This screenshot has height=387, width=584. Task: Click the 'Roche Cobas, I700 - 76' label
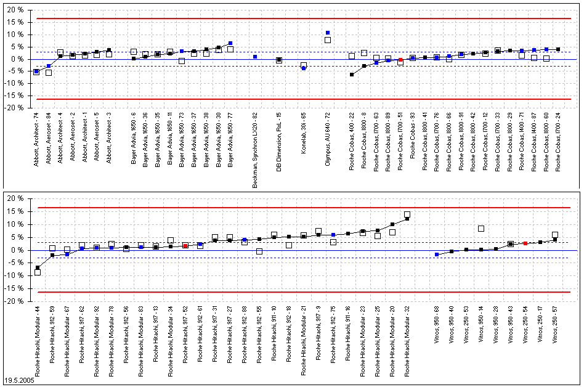pyautogui.click(x=437, y=142)
